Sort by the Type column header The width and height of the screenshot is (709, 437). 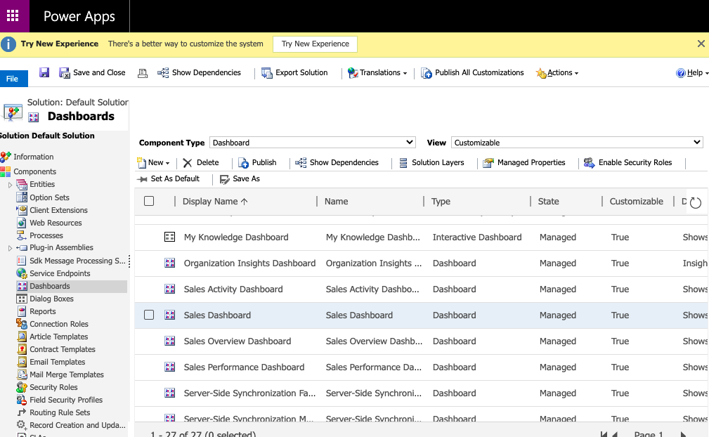pos(441,202)
